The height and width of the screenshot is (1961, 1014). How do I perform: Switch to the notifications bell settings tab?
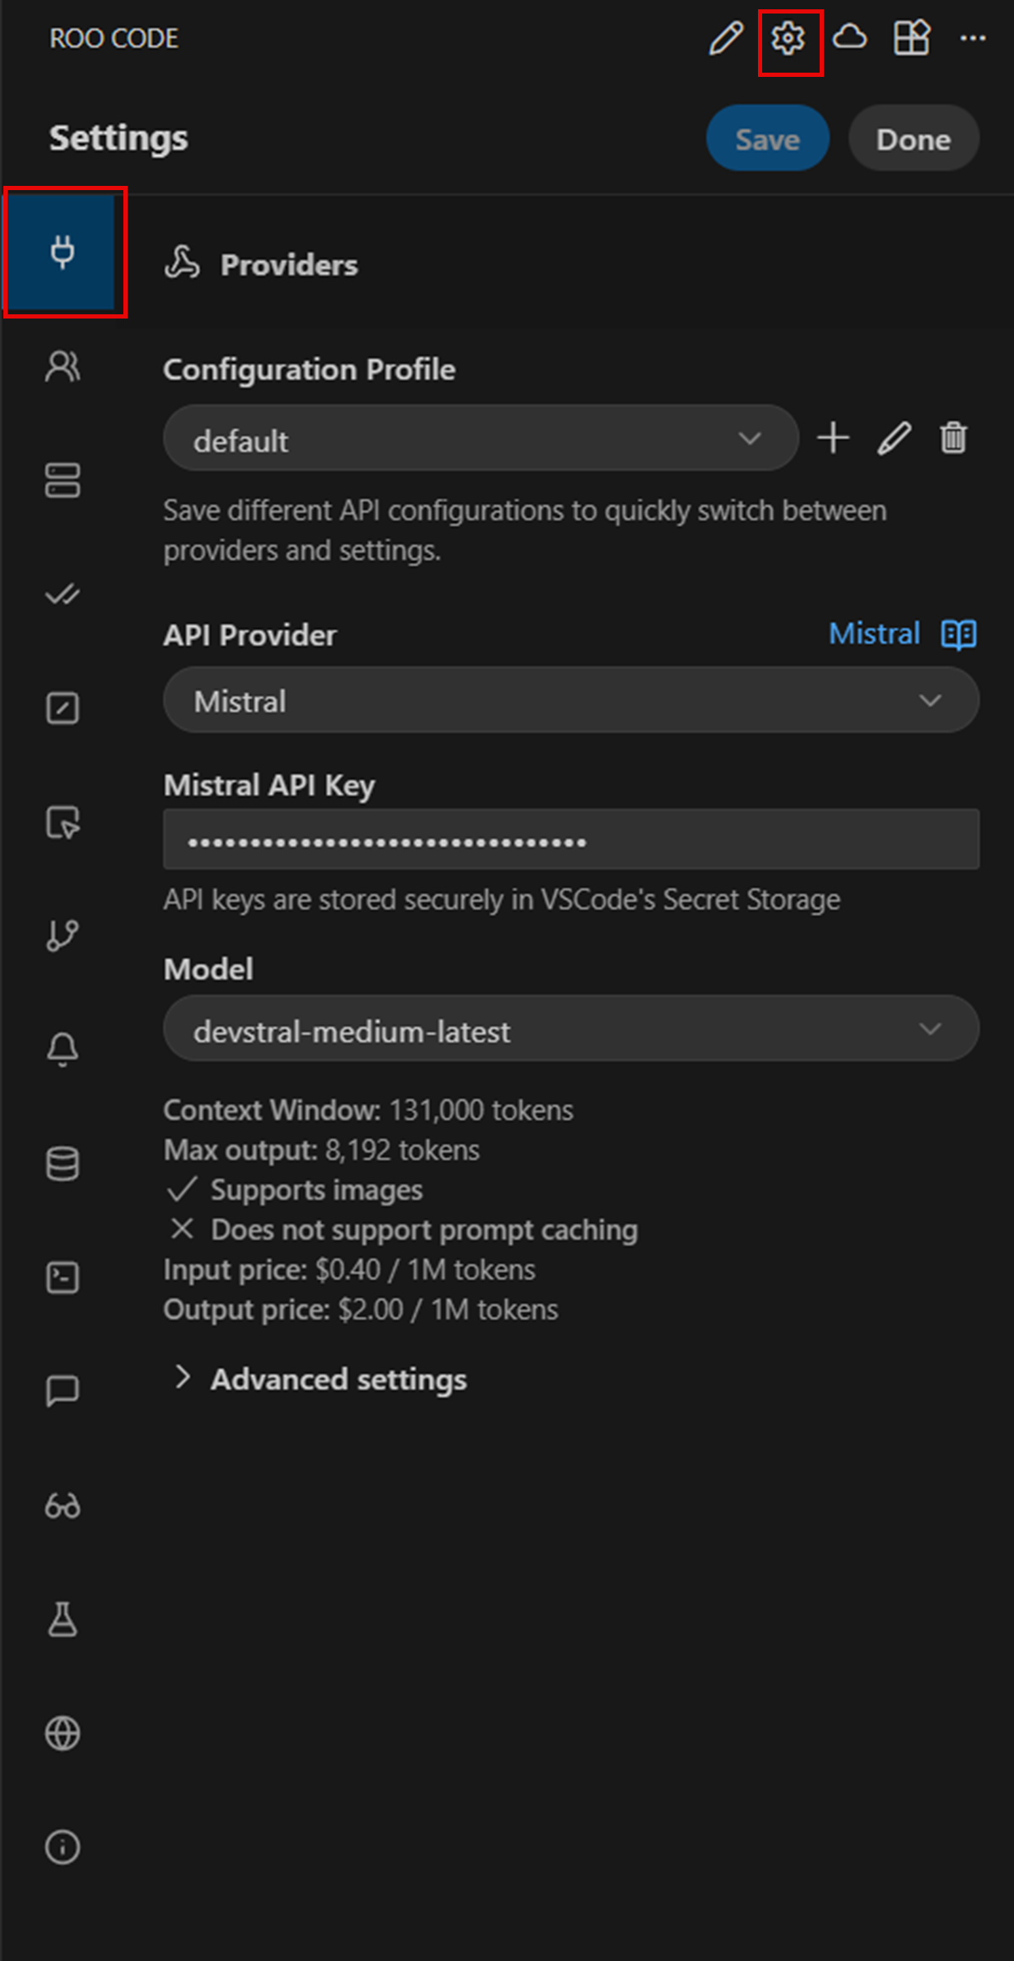[63, 1049]
